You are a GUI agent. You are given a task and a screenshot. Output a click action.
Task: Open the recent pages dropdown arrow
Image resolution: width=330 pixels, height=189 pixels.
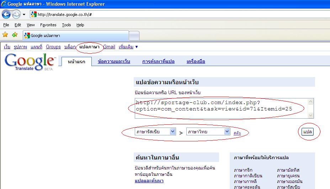(24, 15)
